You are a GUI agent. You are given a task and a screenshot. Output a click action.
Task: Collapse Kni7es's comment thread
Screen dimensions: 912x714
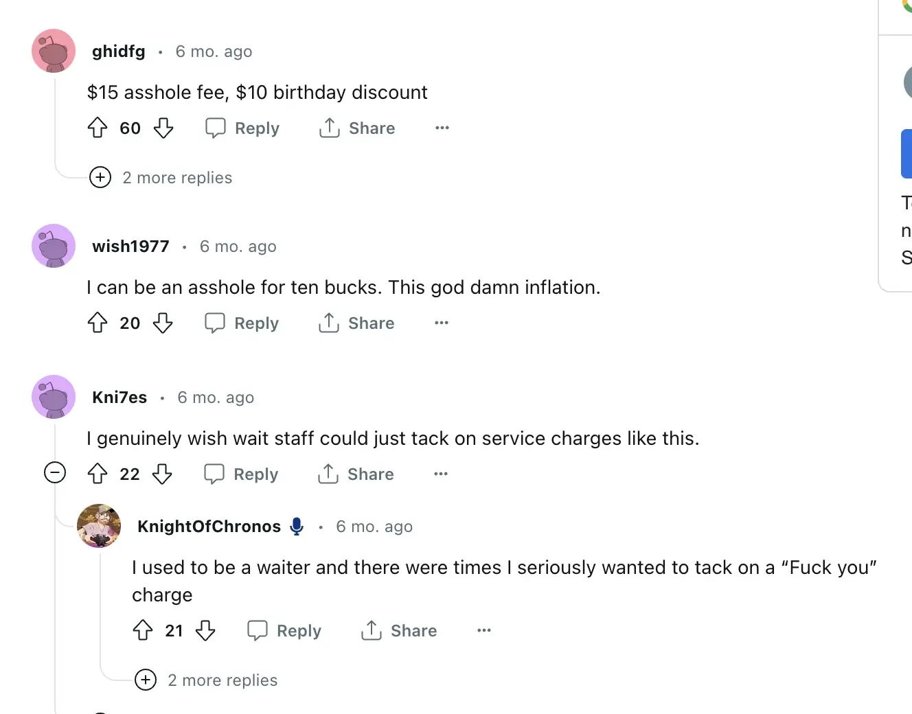click(x=55, y=472)
